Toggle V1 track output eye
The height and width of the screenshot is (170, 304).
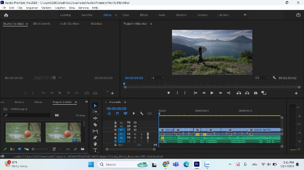pos(135,130)
